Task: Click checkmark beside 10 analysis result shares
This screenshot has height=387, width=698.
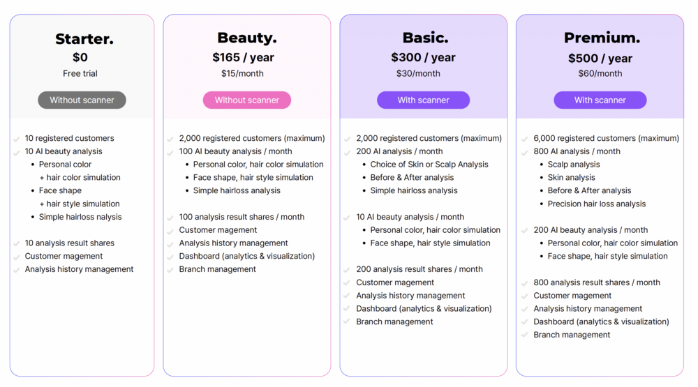Action: [17, 243]
